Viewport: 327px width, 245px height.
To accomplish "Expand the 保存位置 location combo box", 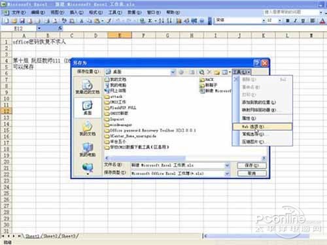I will (x=173, y=72).
